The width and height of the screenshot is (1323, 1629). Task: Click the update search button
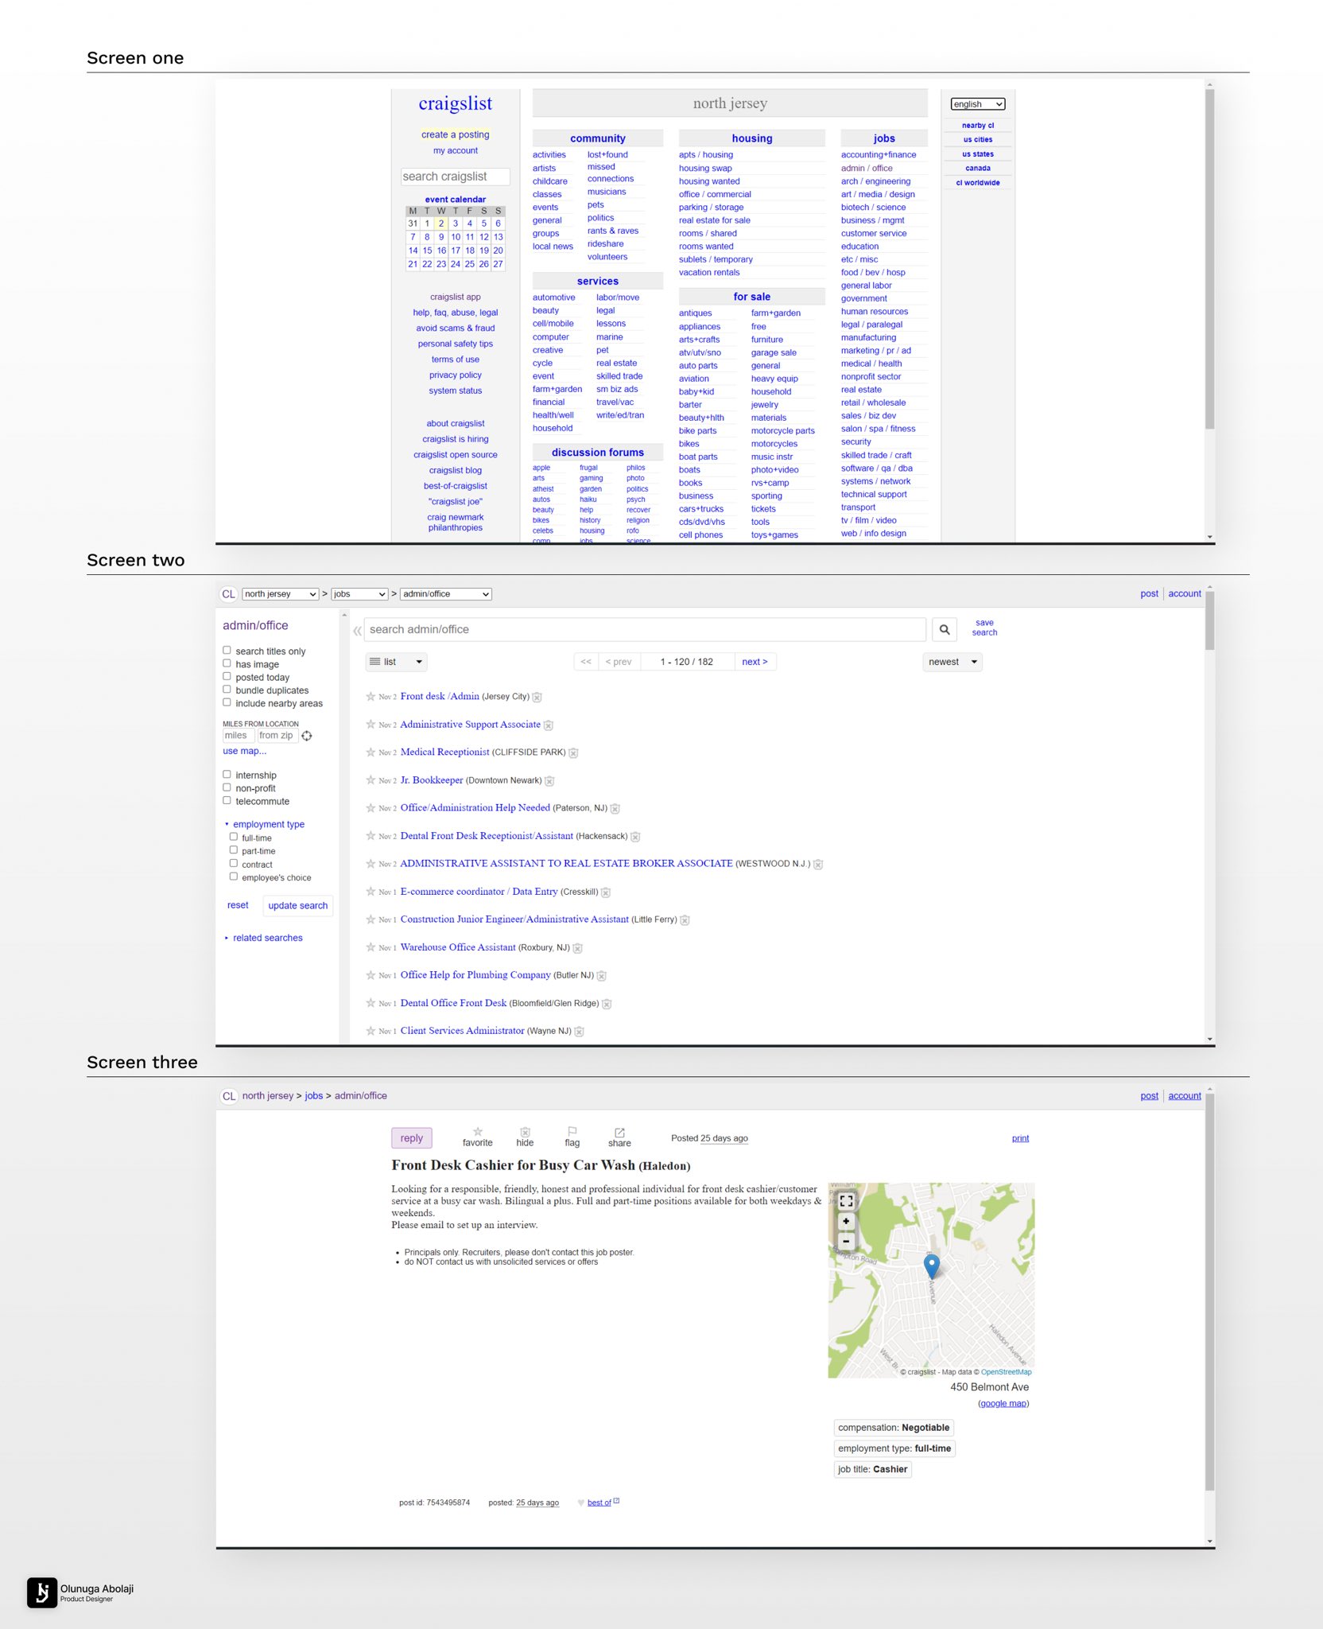click(x=298, y=906)
